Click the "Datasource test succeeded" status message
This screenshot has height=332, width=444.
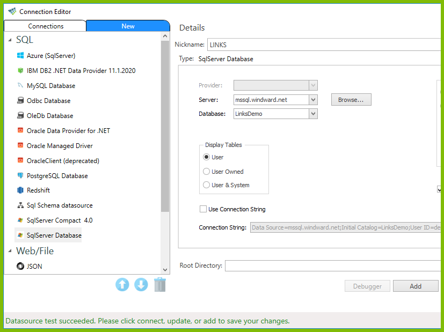[148, 321]
